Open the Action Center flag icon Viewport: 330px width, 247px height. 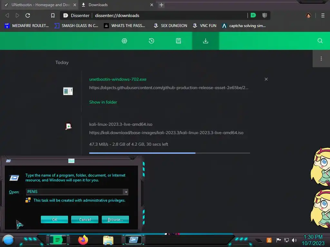pyautogui.click(x=278, y=240)
